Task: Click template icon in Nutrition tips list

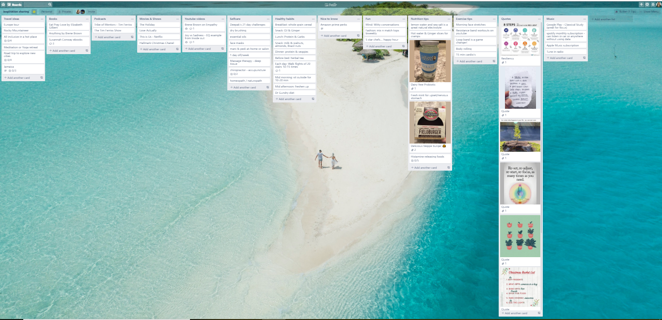Action: [x=449, y=168]
